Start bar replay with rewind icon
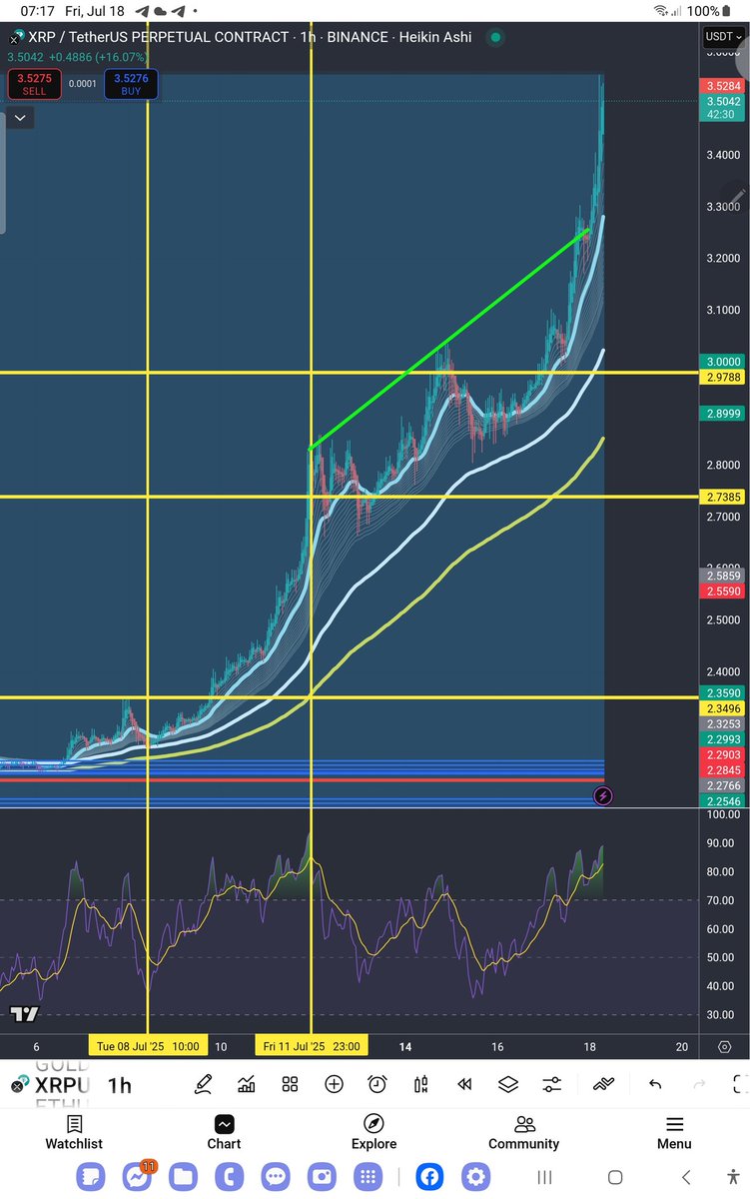The height and width of the screenshot is (1199, 750). 464,1084
